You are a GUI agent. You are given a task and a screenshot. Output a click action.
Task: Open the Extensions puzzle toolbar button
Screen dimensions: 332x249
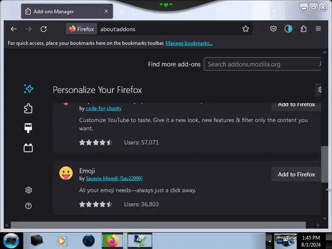point(303,29)
